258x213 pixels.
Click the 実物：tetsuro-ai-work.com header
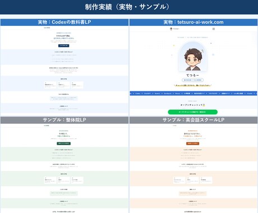click(x=193, y=22)
